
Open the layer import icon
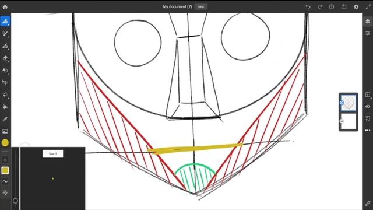(368, 118)
